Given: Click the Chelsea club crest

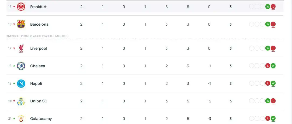Looking at the screenshot, I should tap(21, 66).
